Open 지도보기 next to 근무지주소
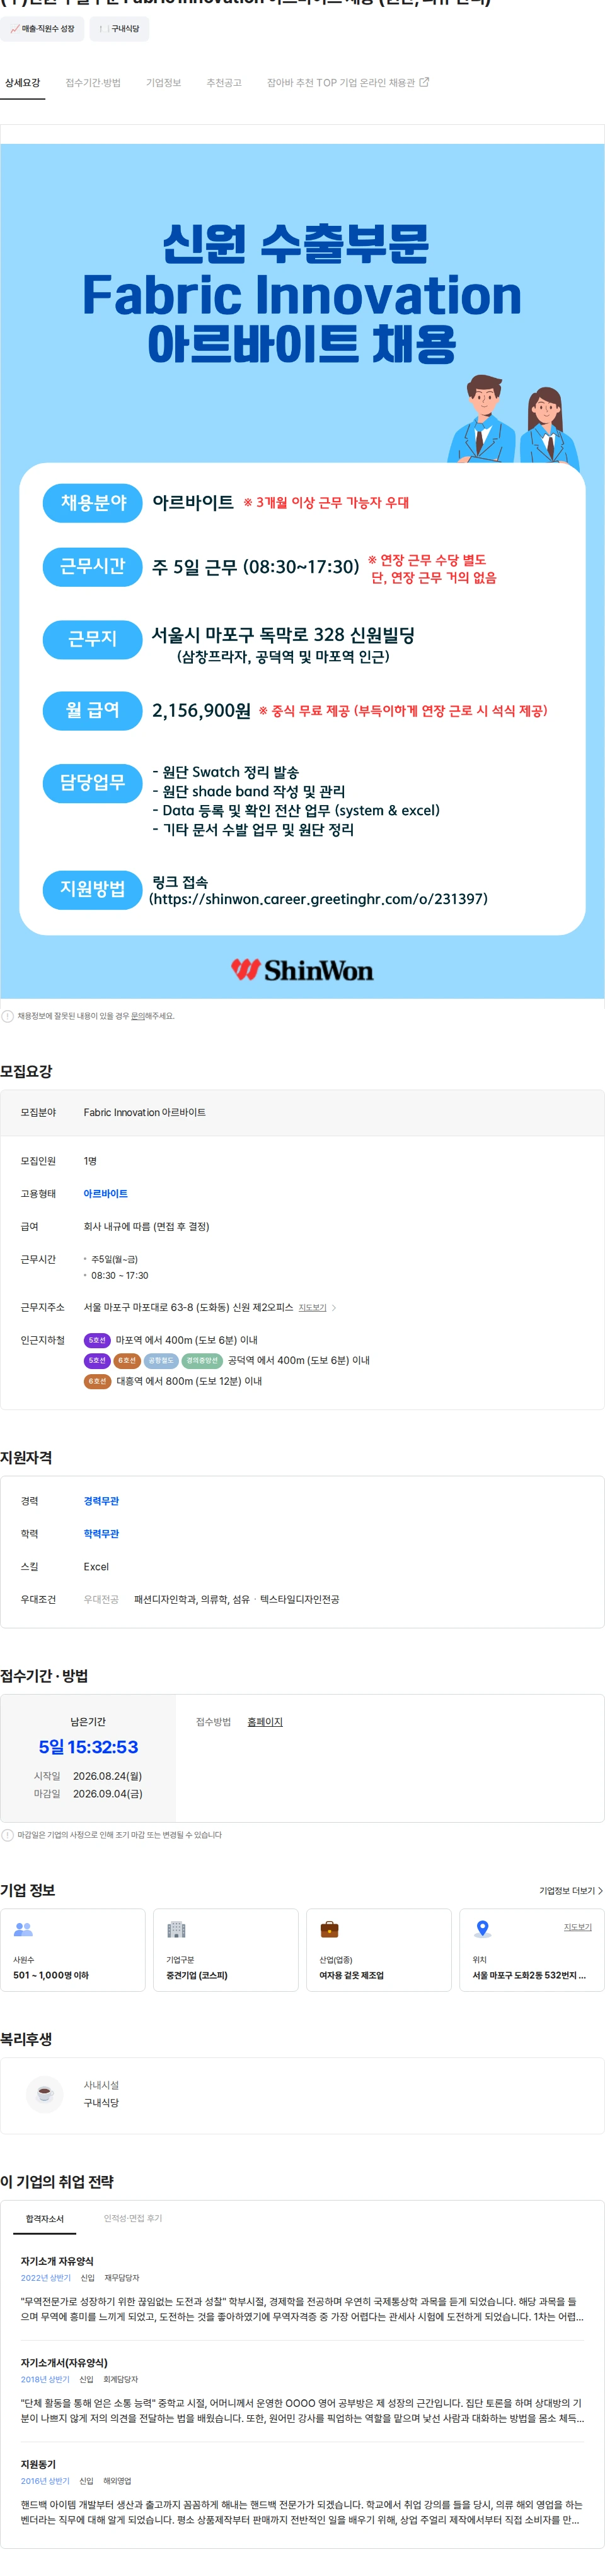Viewport: 605px width, 2576px height. click(313, 1307)
